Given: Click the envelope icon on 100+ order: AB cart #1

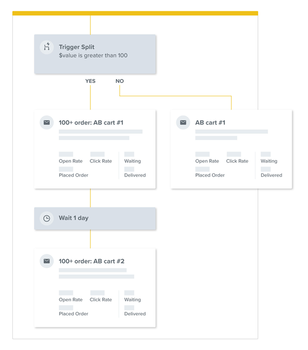Looking at the screenshot, I should click(x=47, y=122).
